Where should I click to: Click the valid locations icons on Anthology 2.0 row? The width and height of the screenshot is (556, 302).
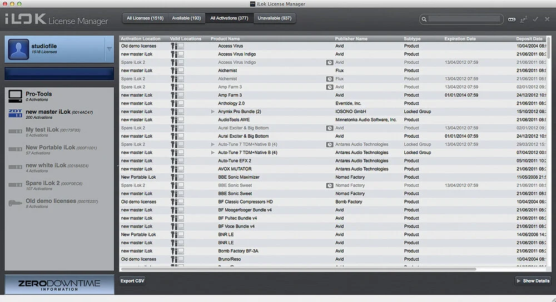[177, 103]
